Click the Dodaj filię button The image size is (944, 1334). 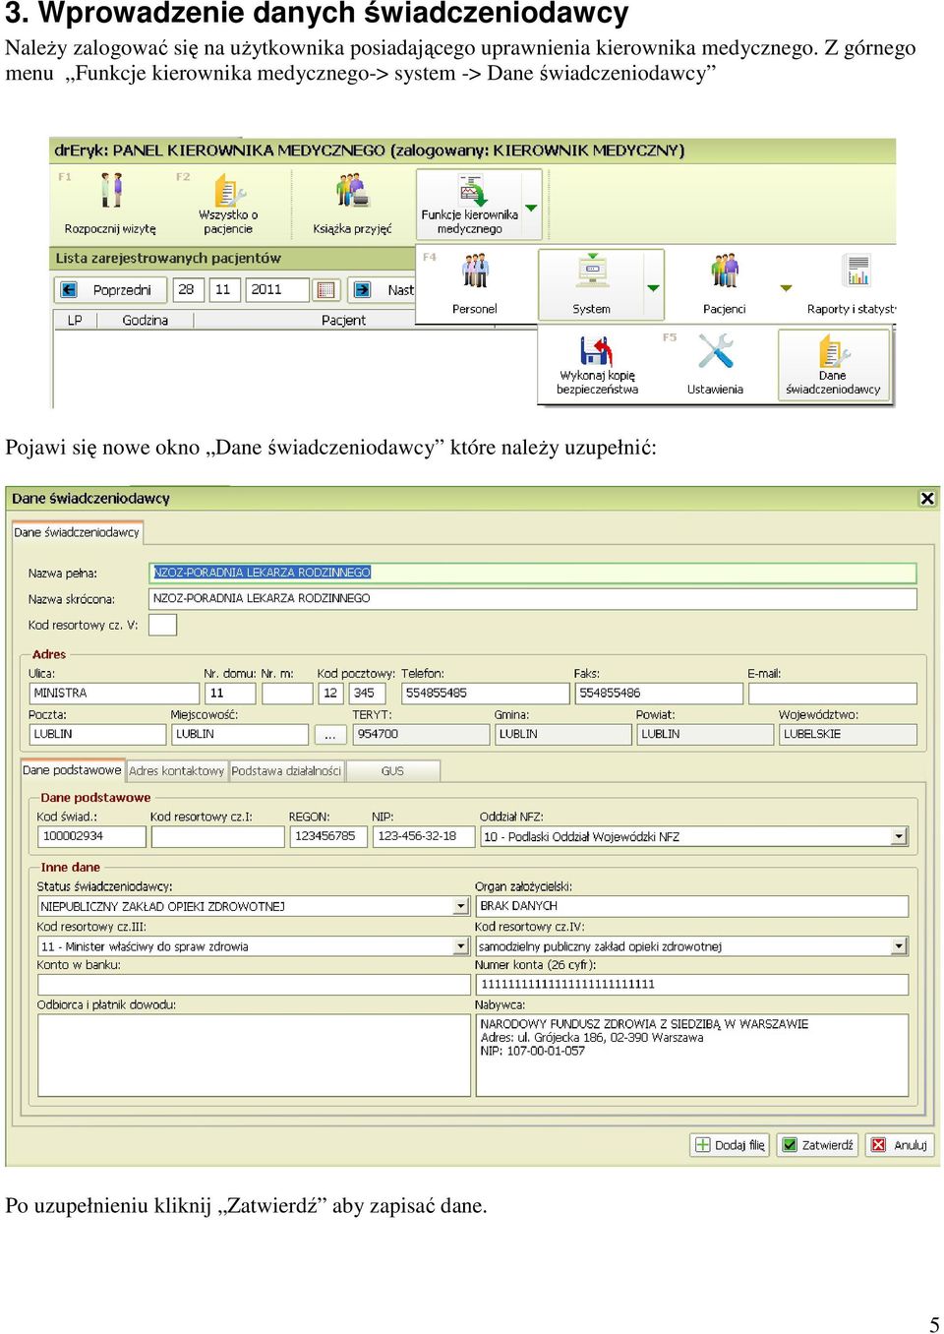click(730, 1145)
